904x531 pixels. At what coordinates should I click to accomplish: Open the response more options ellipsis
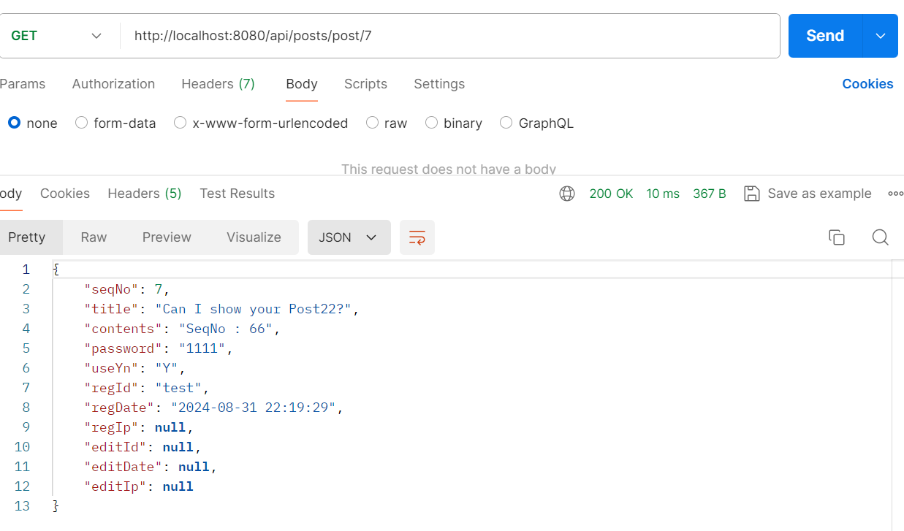(895, 194)
